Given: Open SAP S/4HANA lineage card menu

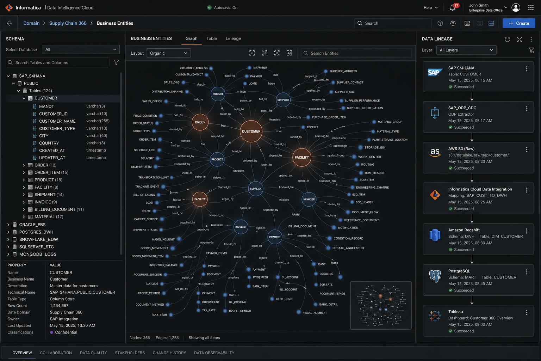Looking at the screenshot, I should click(527, 69).
